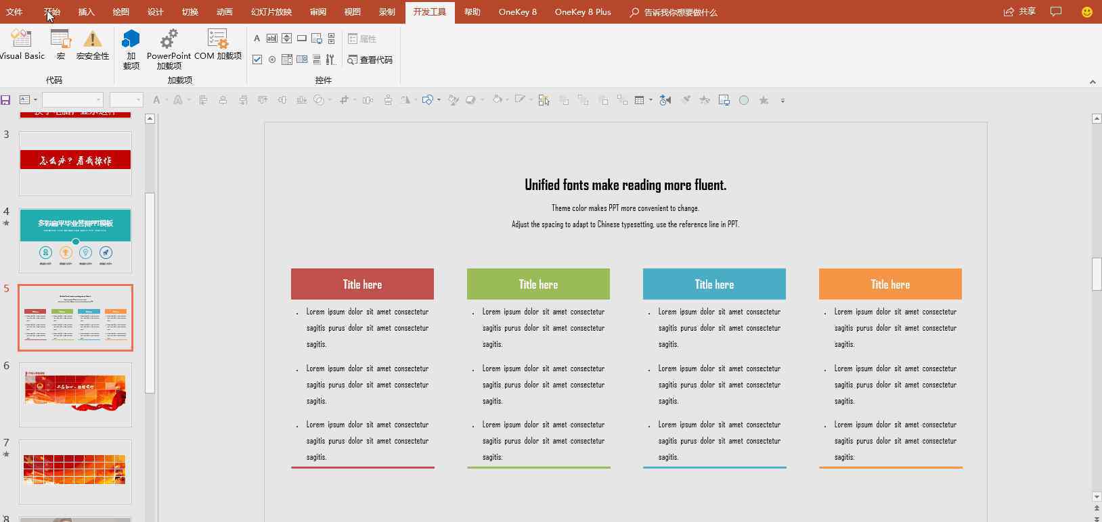Switch to the 录制 tab
1102x522 pixels.
click(x=387, y=11)
